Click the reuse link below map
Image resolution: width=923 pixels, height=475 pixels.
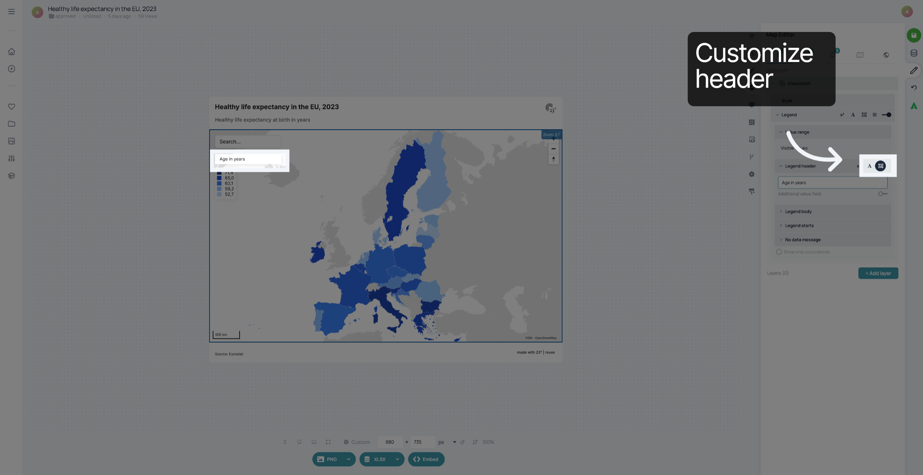point(550,352)
